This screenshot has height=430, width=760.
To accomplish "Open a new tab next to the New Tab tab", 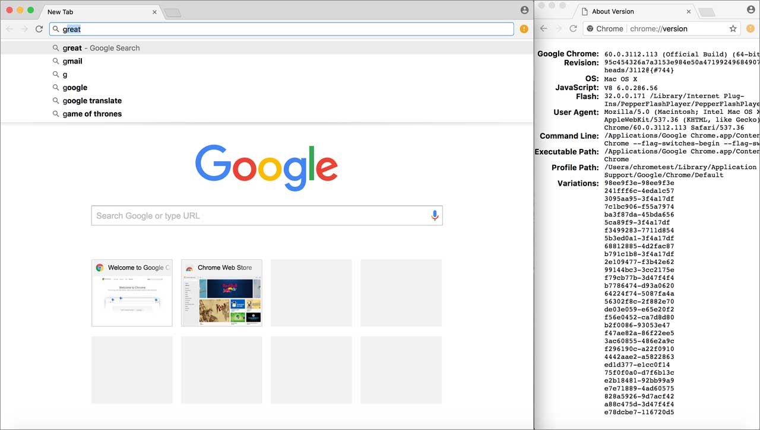I will (x=172, y=12).
